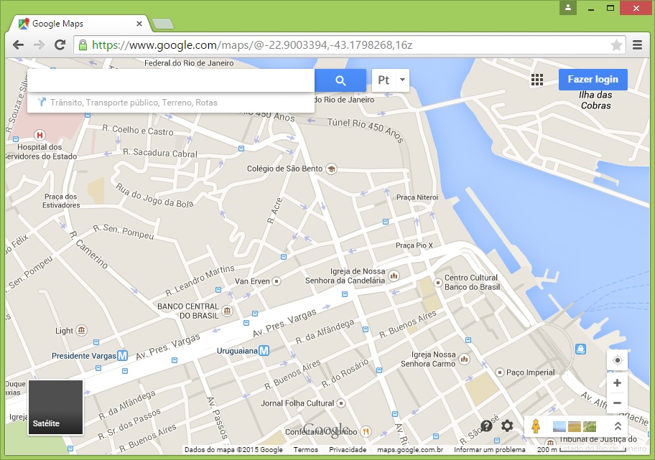Screen dimensions: 655x460
Task: Click the blue search magnifier button
Action: pos(340,80)
